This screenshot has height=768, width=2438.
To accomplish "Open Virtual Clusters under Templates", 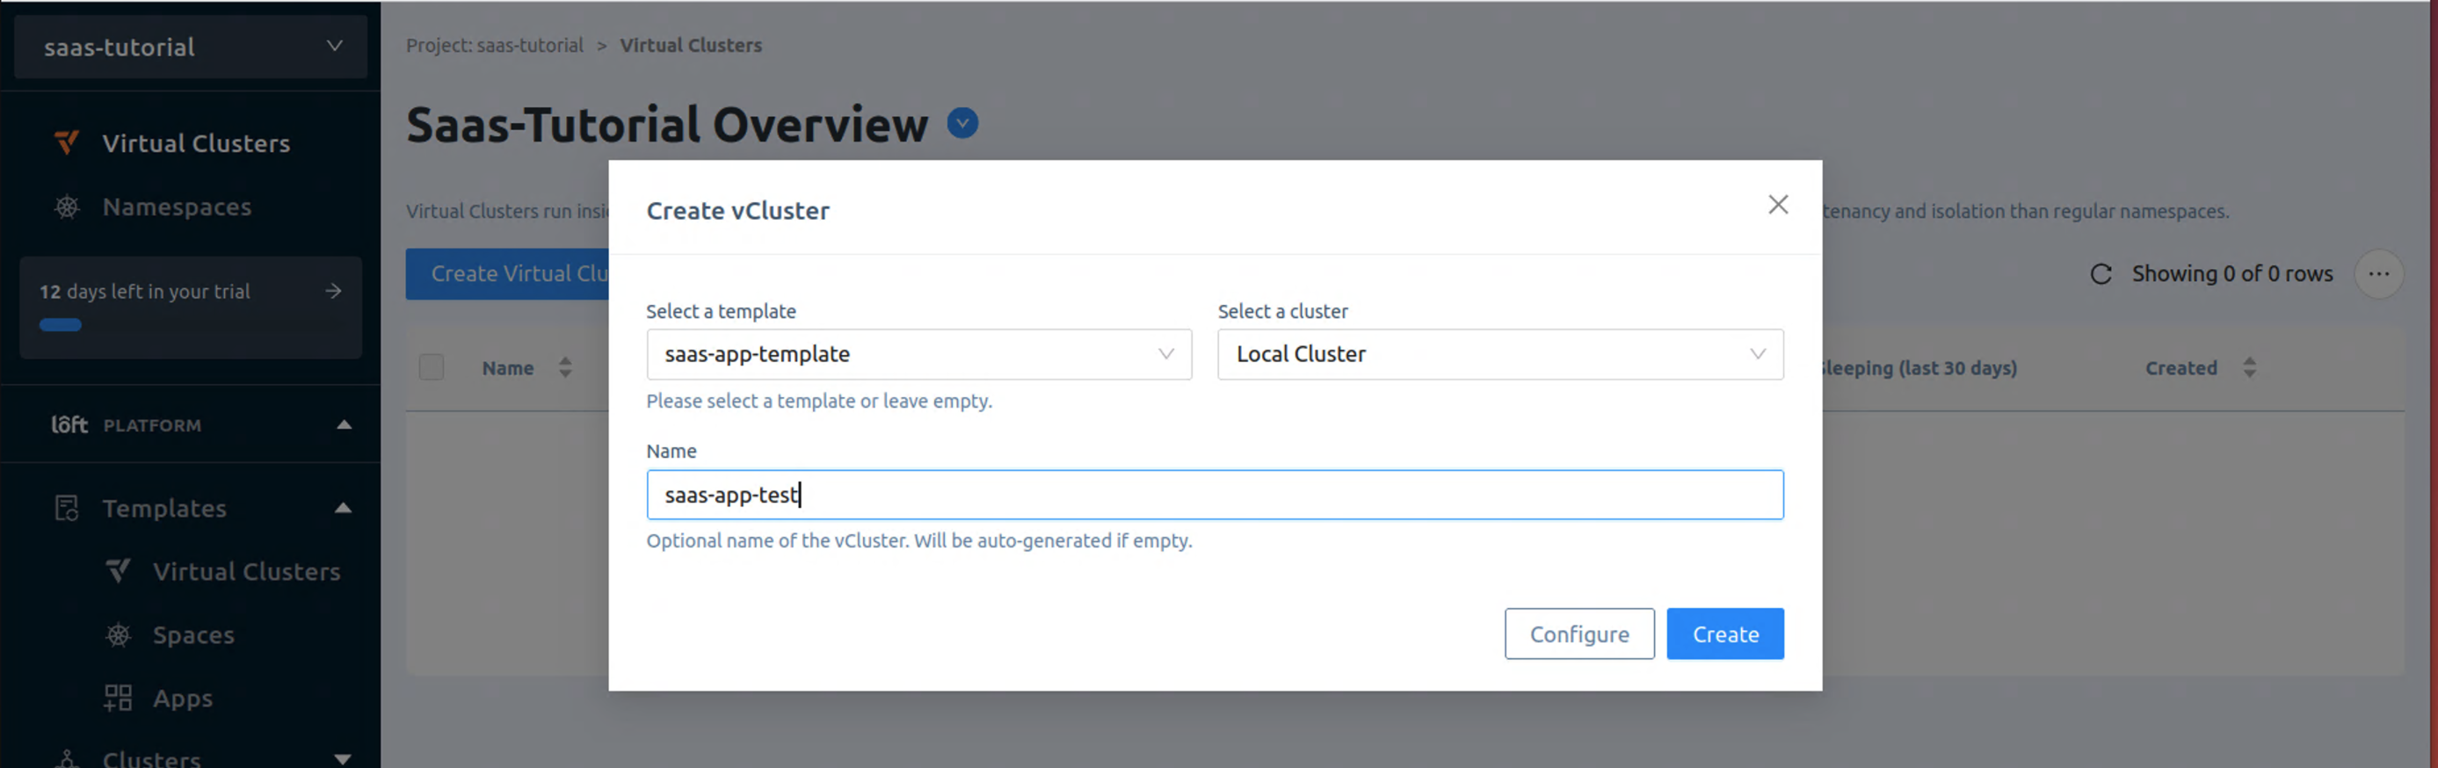I will click(x=246, y=571).
